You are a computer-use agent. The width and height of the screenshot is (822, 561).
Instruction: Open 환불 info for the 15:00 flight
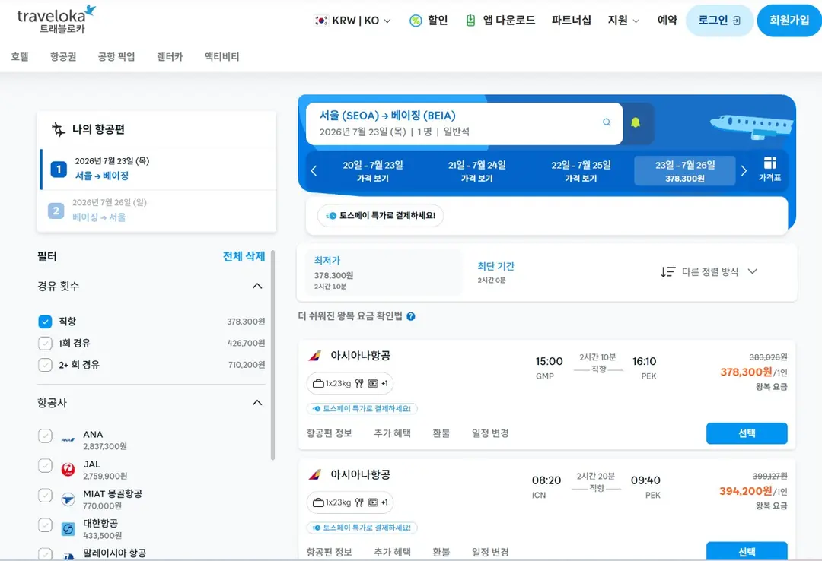441,433
